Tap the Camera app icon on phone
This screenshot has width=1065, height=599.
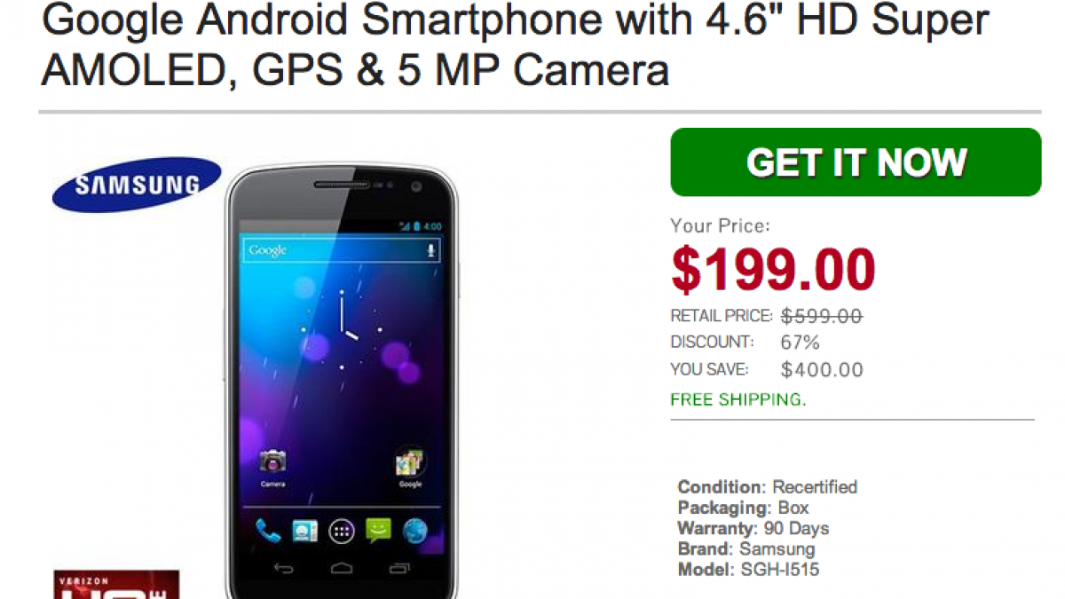[272, 463]
